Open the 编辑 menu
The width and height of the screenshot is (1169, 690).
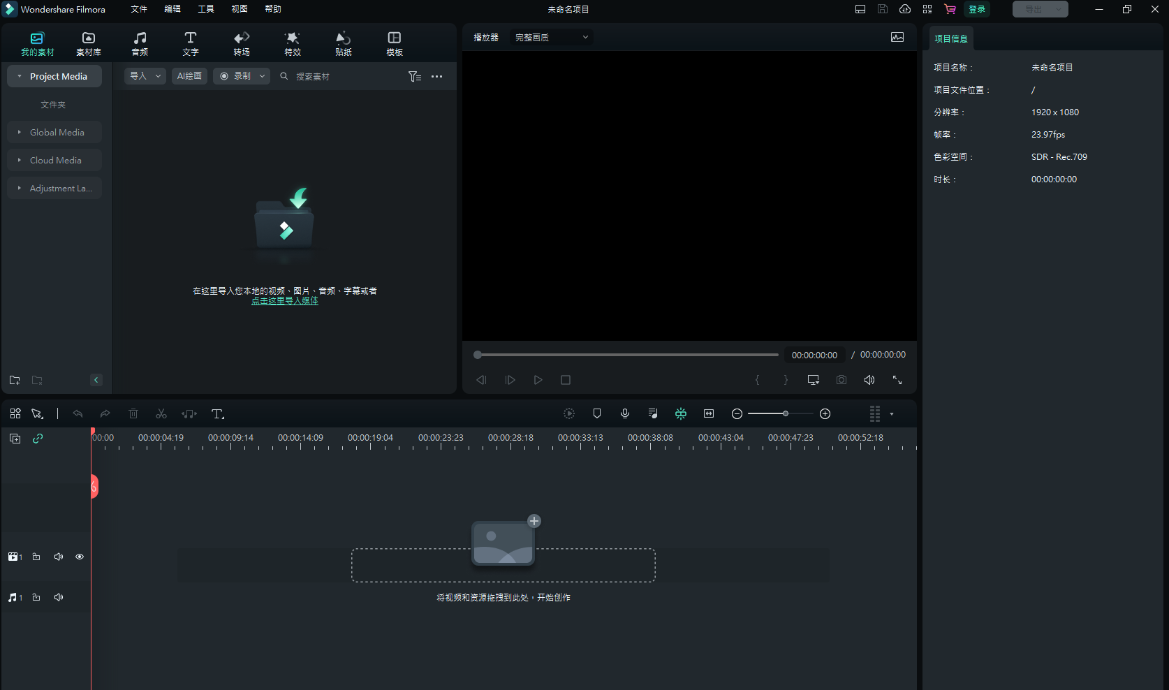[172, 9]
